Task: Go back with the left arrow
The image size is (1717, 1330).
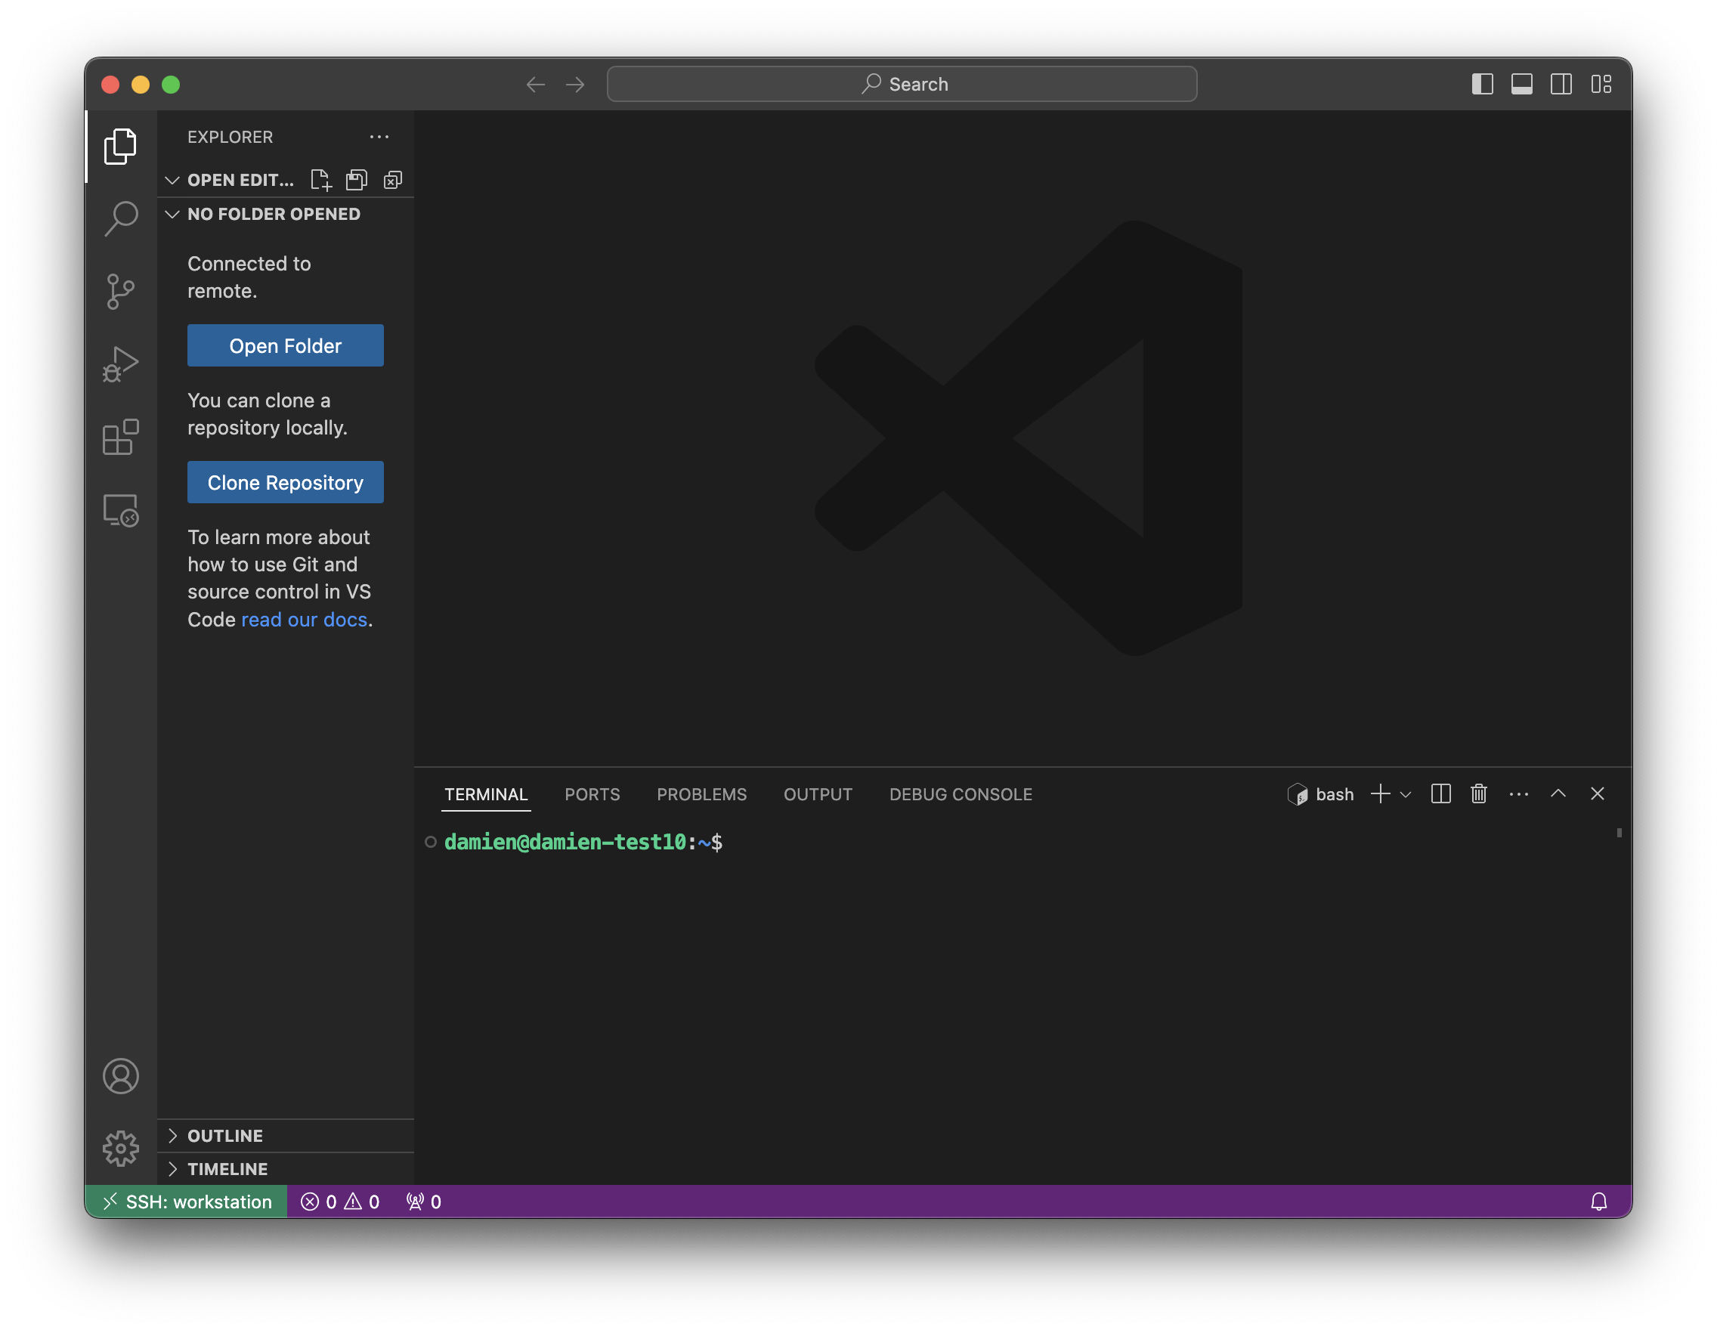Action: (x=535, y=84)
